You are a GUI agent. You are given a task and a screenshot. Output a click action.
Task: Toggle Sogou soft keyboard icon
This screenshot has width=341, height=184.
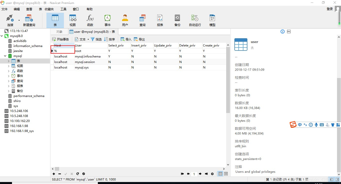coord(322,125)
